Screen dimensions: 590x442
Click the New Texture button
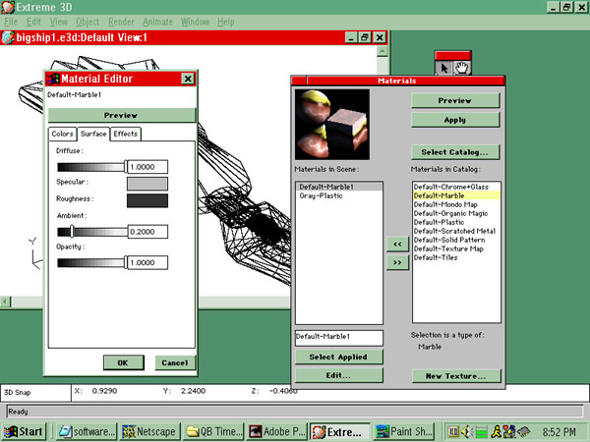[x=455, y=375]
